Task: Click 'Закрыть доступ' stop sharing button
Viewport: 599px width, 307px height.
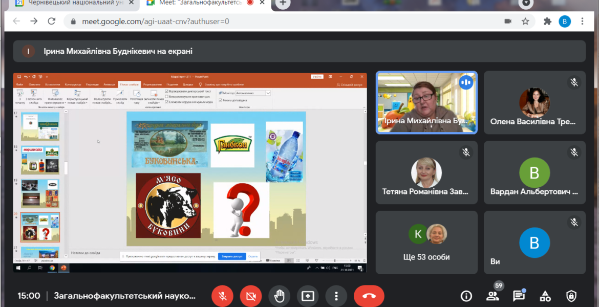Action: [x=232, y=256]
